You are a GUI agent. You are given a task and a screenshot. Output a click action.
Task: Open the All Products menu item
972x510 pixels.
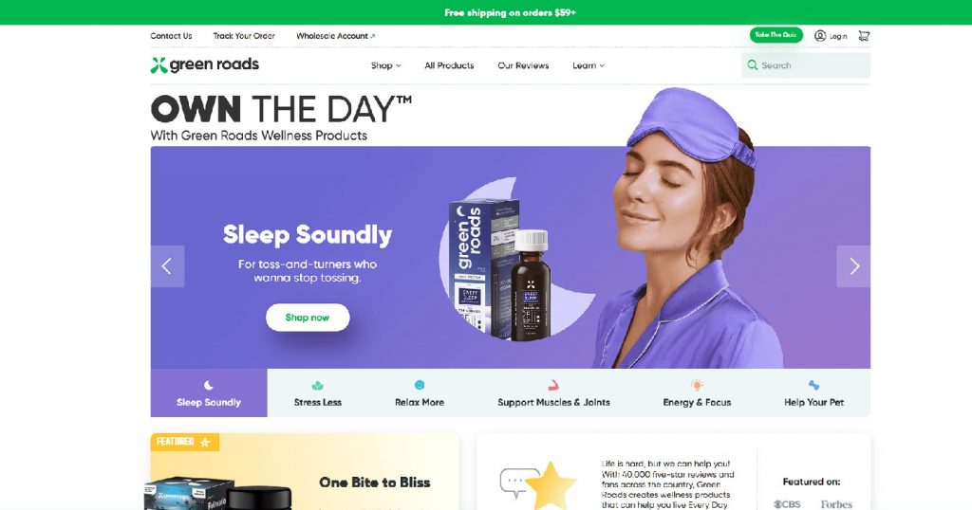point(449,65)
